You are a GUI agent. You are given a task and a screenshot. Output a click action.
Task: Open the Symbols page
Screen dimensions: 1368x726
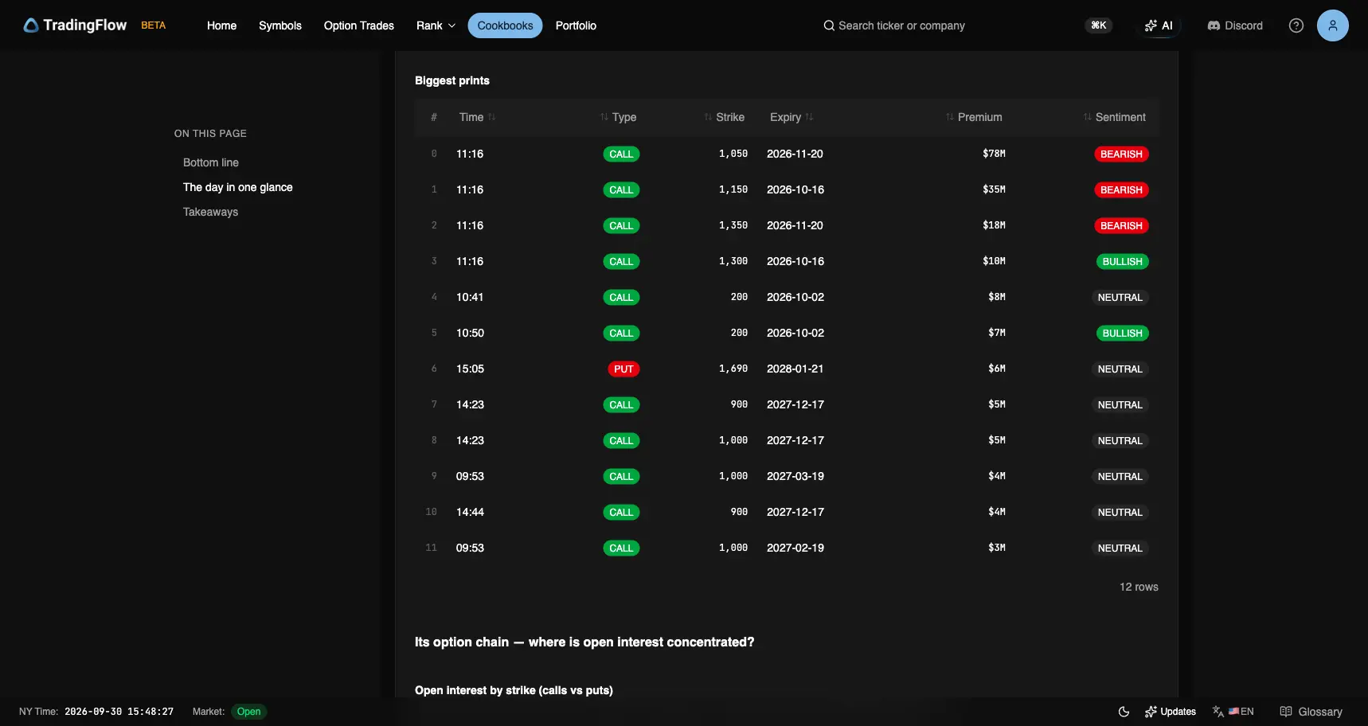280,25
